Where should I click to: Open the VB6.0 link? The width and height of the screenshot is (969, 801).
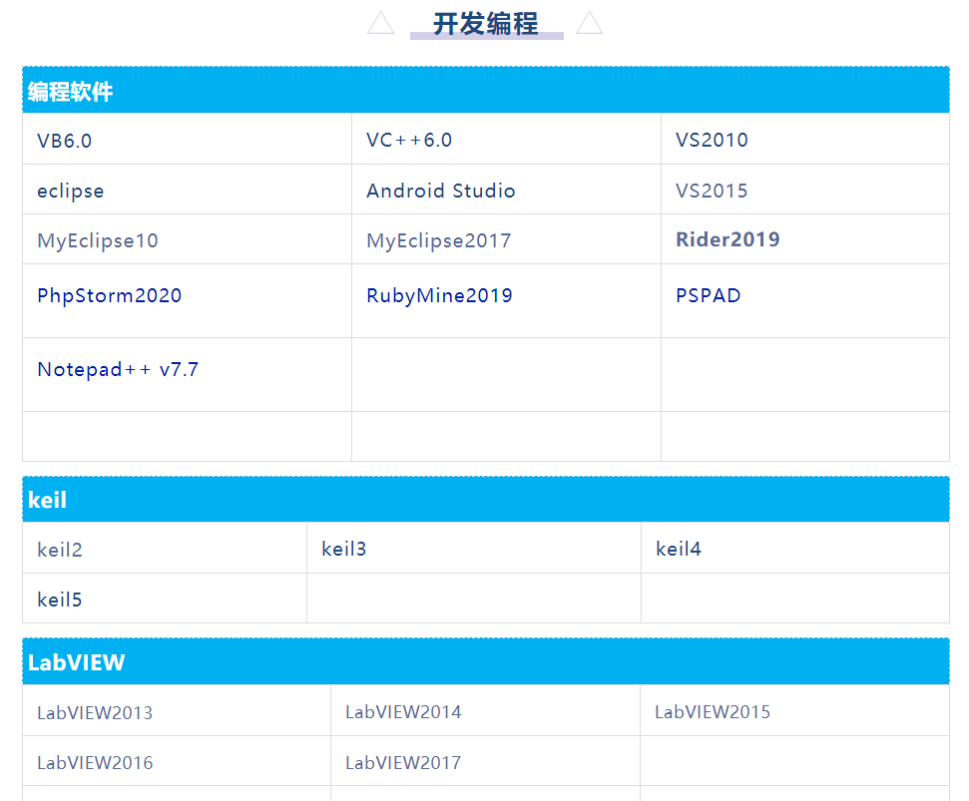pyautogui.click(x=65, y=141)
